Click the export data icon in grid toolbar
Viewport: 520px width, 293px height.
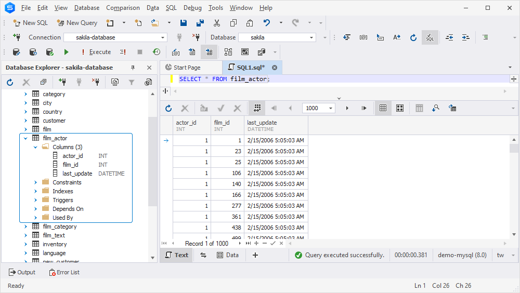pyautogui.click(x=452, y=108)
